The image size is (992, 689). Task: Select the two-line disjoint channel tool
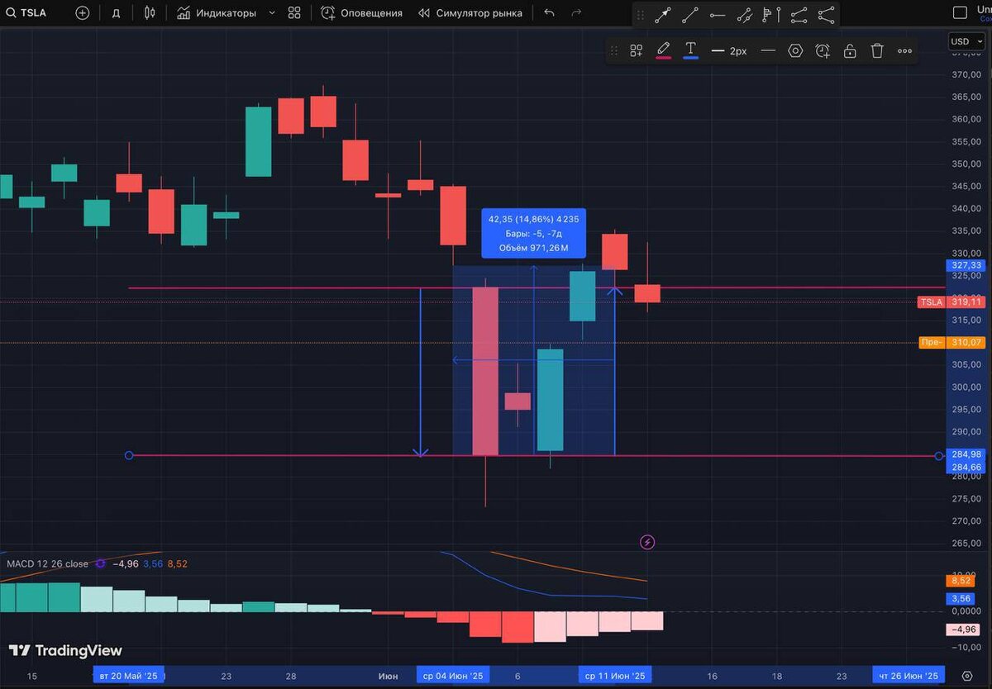coord(799,15)
